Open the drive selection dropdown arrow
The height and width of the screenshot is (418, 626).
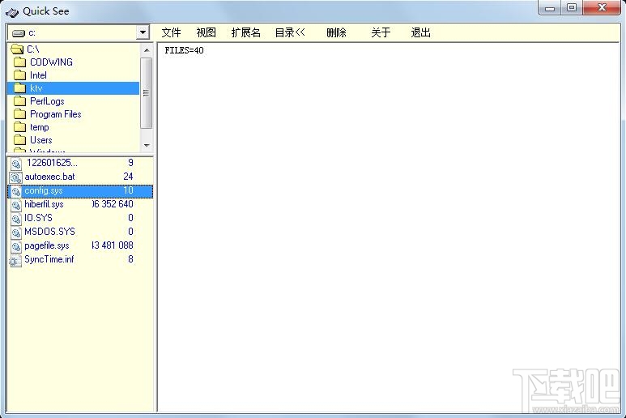tap(143, 32)
